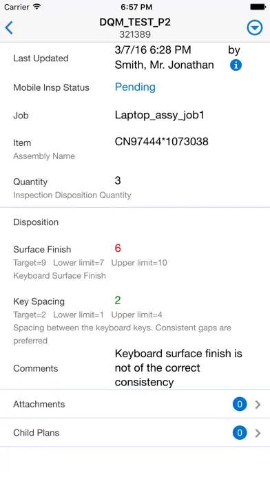
Task: Open the Child Plans row
Action: tap(135, 433)
